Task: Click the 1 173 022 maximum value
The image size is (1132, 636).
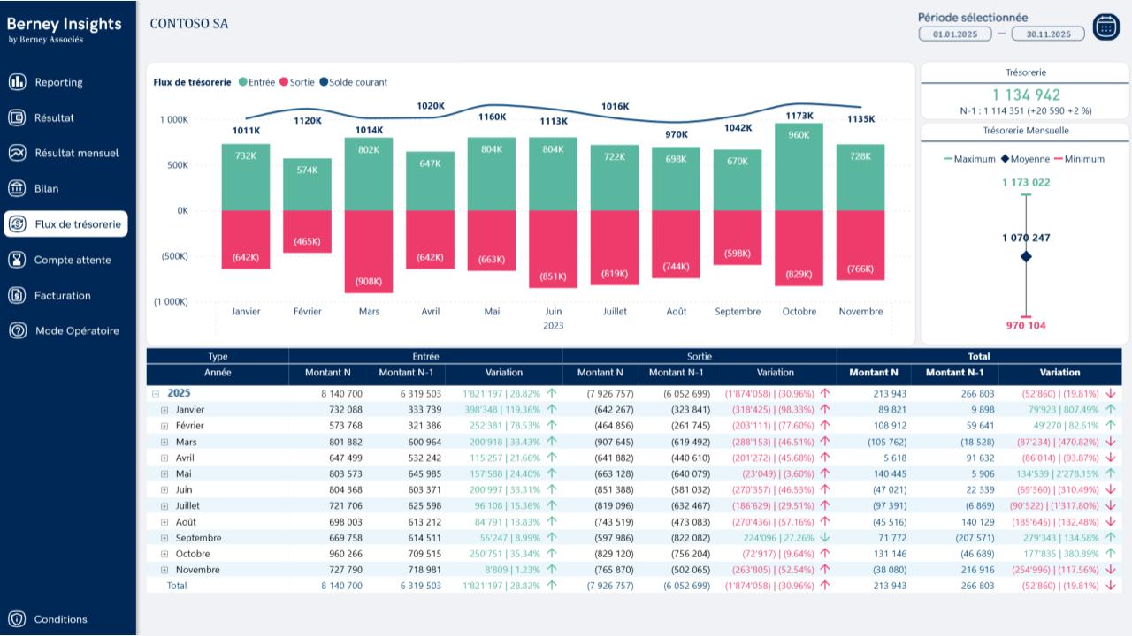Action: (x=1026, y=183)
